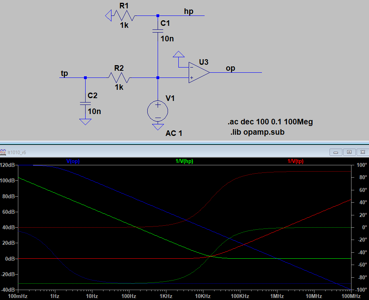
Task: Maximize the lt1010_r6 plot window
Action: (x=349, y=152)
